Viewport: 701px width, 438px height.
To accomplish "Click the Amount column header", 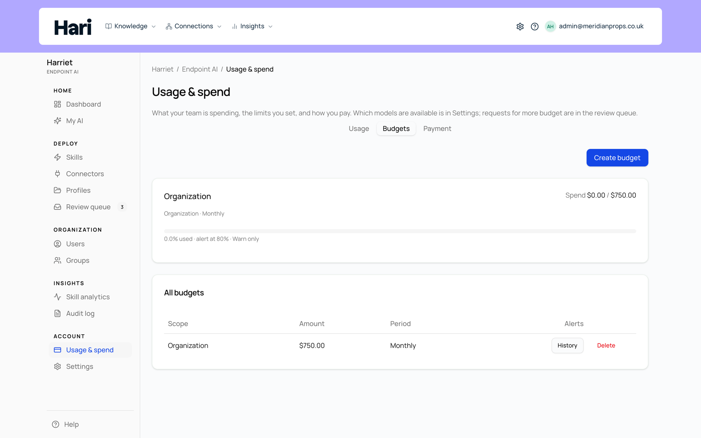I will pyautogui.click(x=312, y=323).
